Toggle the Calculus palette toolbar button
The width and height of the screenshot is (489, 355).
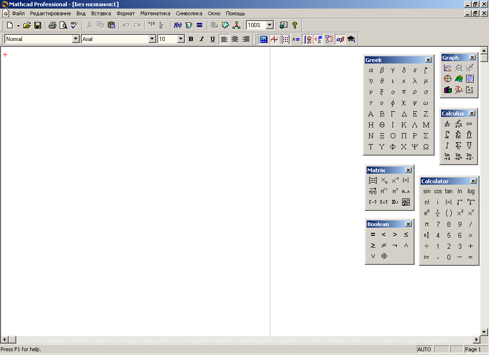[x=308, y=39]
